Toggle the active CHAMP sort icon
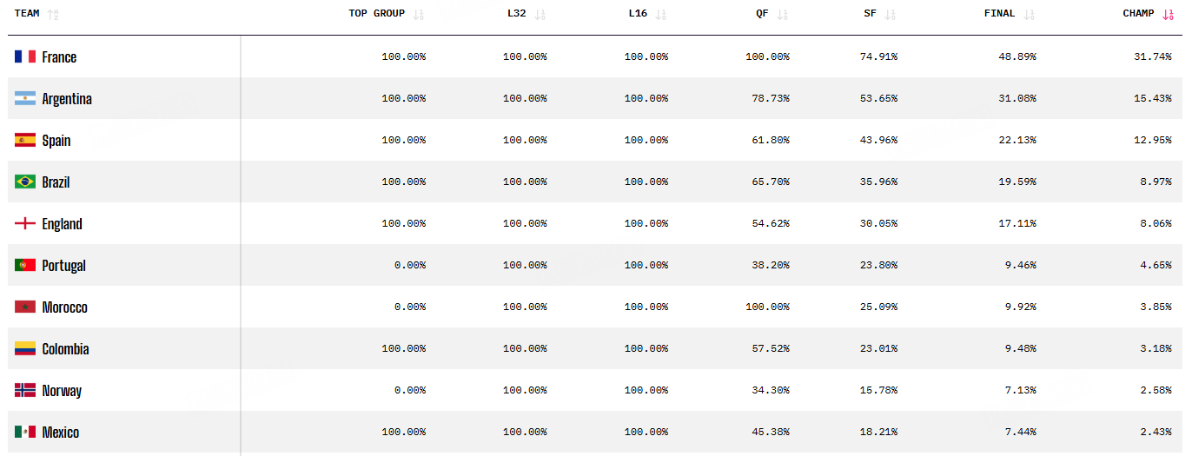1192x456 pixels. tap(1169, 15)
